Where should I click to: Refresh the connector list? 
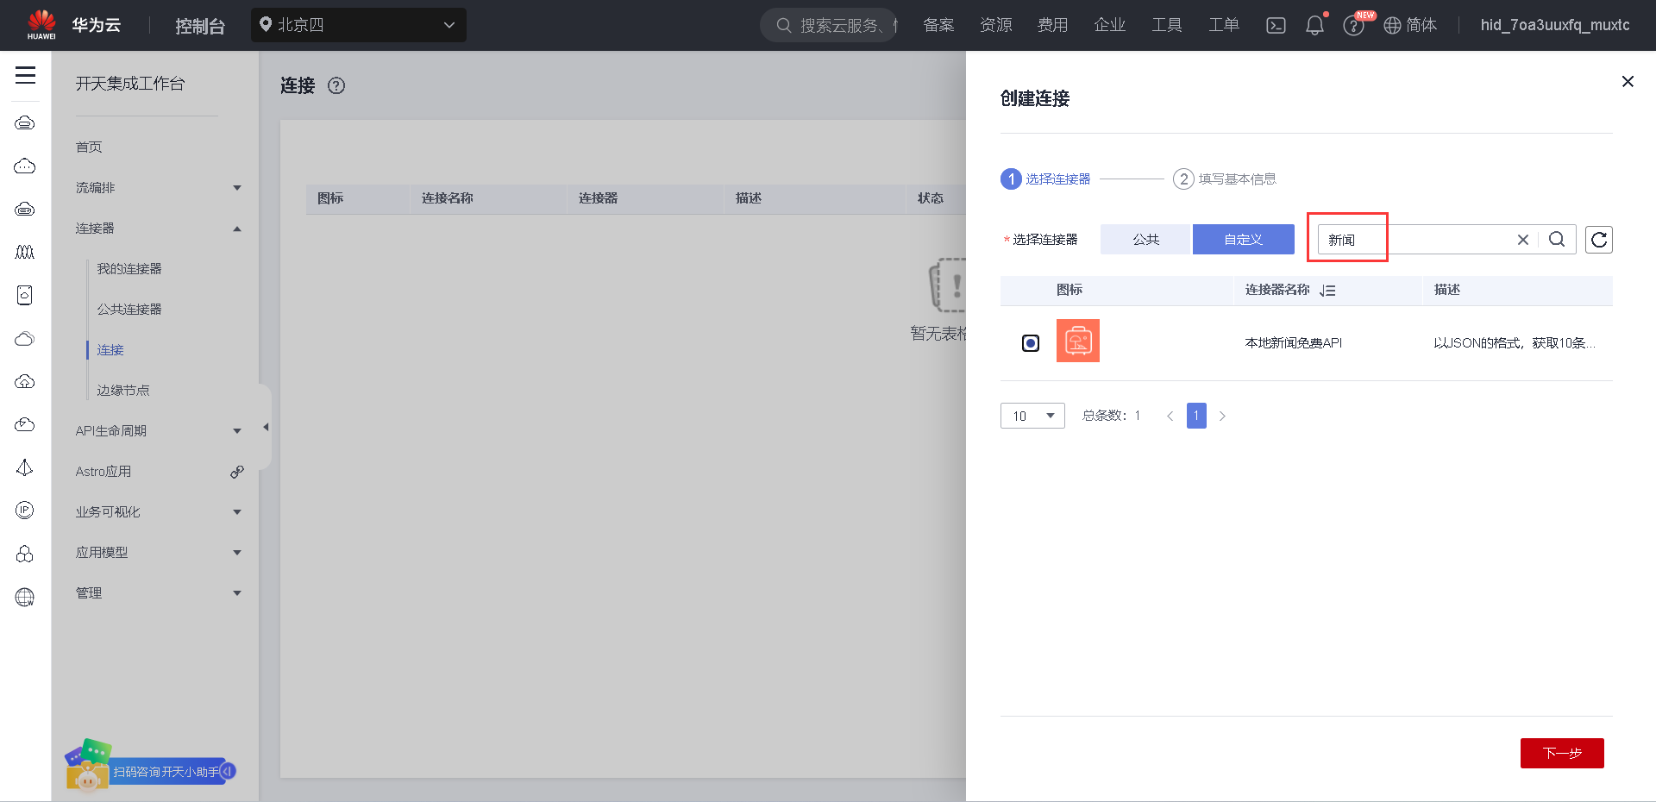pos(1599,240)
